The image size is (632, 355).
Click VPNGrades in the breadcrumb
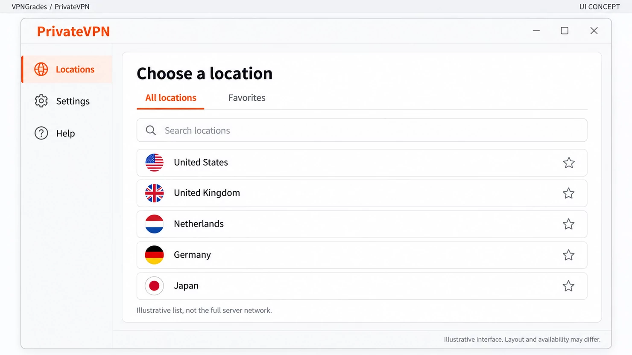(29, 6)
